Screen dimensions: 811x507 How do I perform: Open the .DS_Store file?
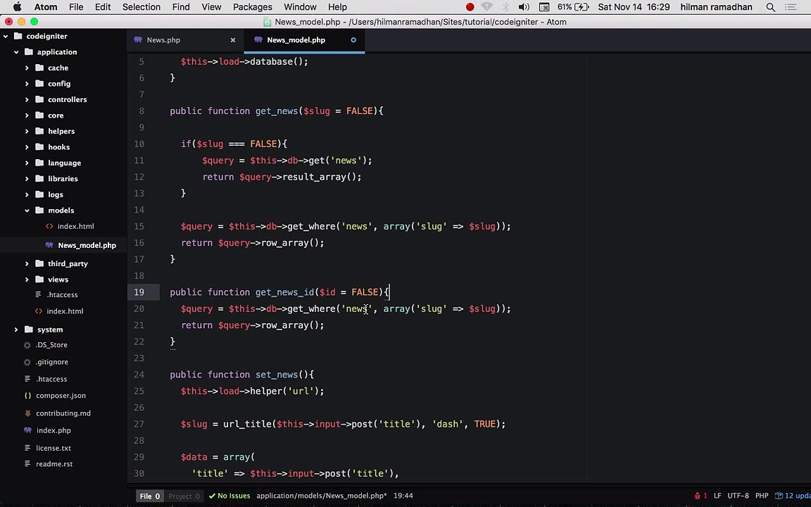click(x=51, y=345)
